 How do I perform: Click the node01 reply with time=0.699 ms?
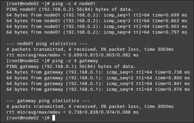coord(97,15)
